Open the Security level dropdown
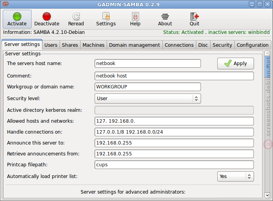The width and height of the screenshot is (273, 201). click(148, 99)
